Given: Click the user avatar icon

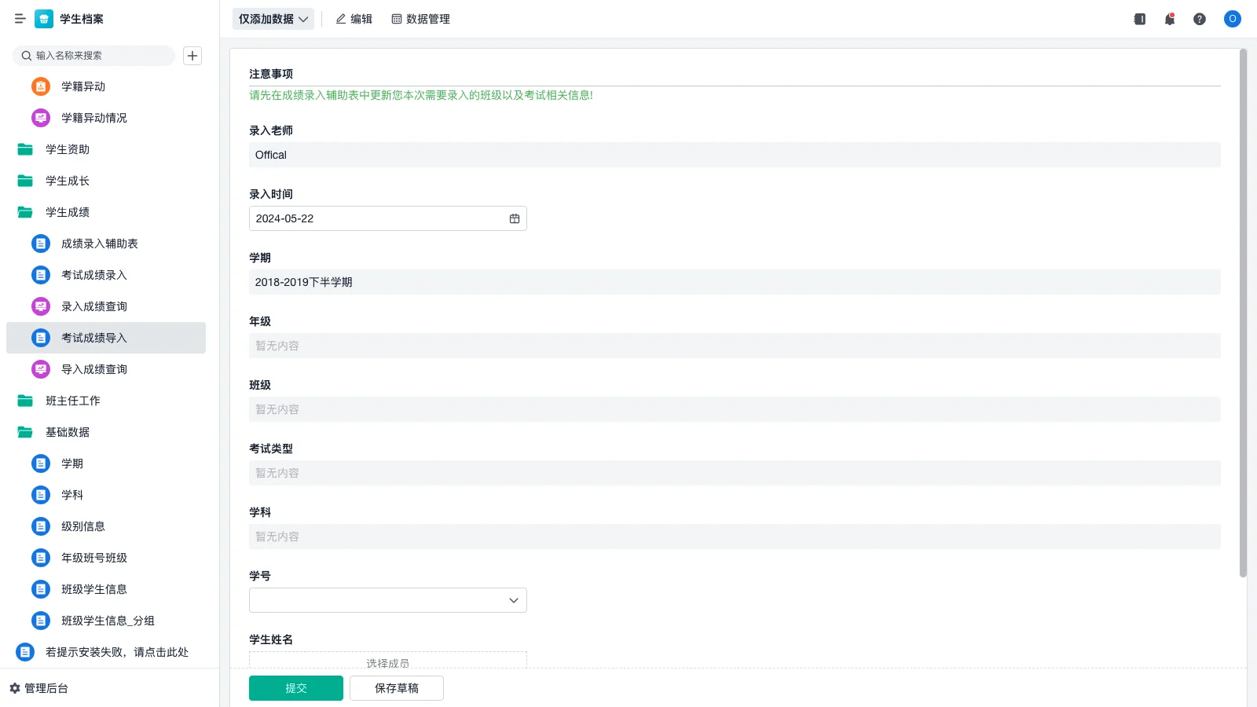Looking at the screenshot, I should click(1232, 19).
